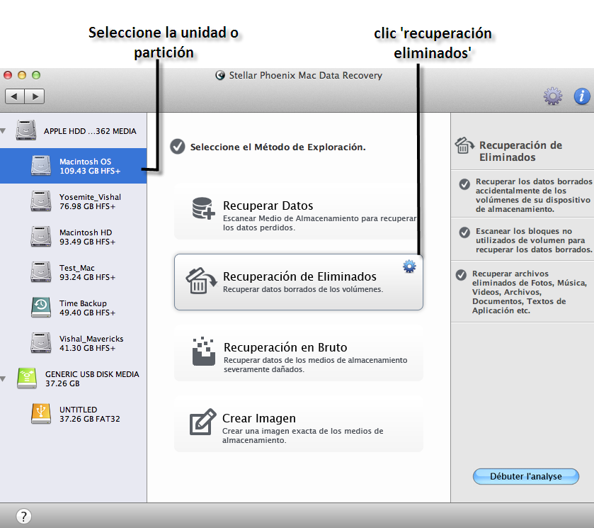Screen dimensions: 594x528
Task: Click 'Recuperar los datos borrados accidentalmente' text
Action: (533, 196)
